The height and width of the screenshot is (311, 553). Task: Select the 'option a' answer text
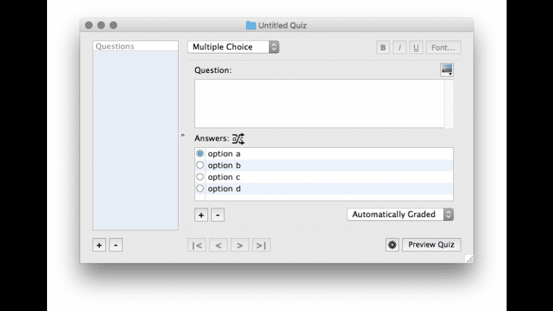224,154
